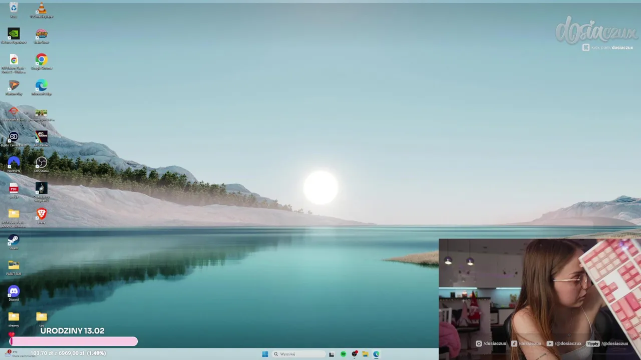This screenshot has height=360, width=641.
Task: Launch the Hogwarts Legacy shortcut
Action: [42, 191]
